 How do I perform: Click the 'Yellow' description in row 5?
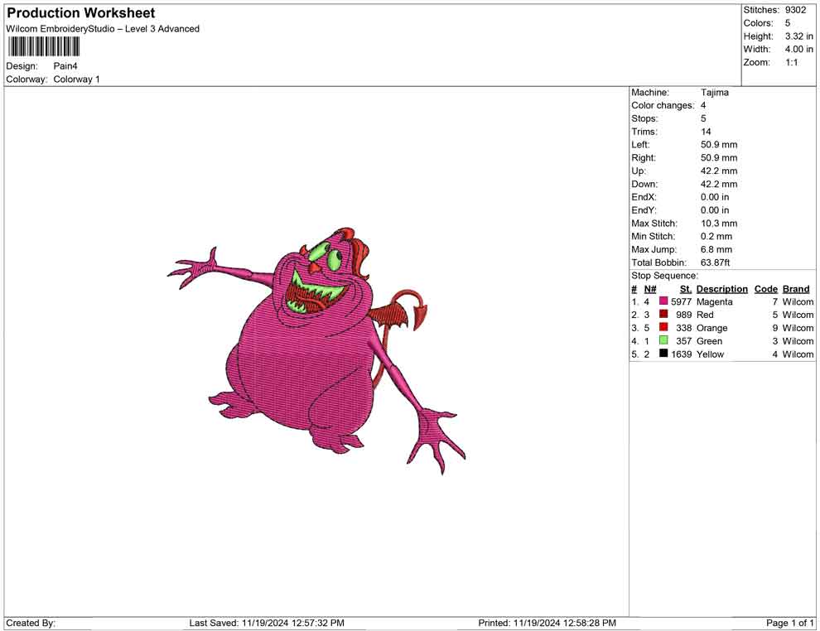[x=710, y=354]
